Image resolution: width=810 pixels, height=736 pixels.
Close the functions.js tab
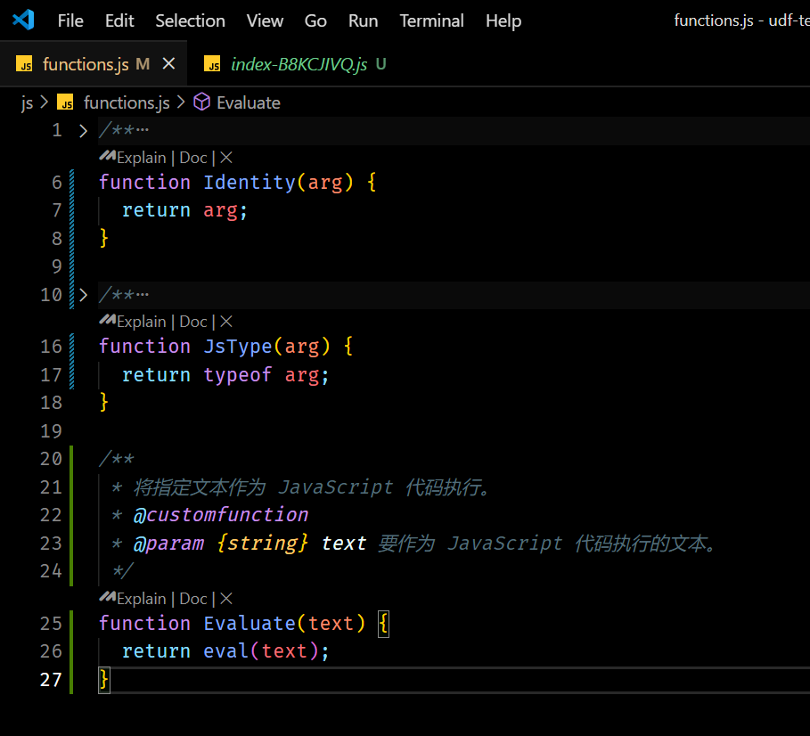[x=169, y=64]
